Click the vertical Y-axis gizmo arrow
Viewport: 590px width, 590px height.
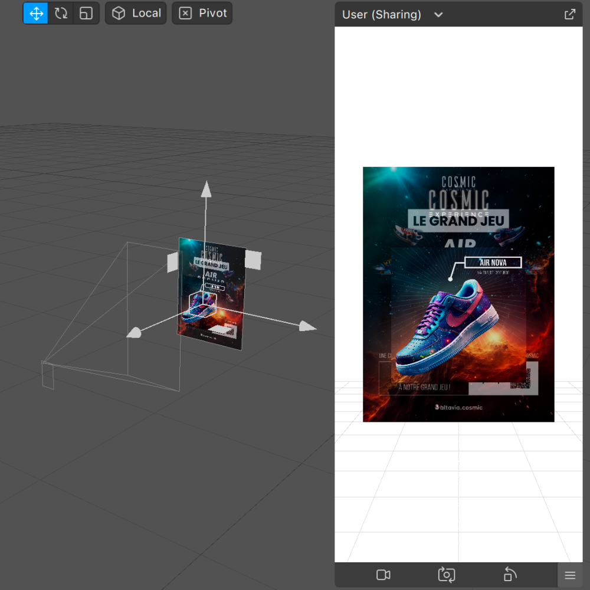click(206, 189)
